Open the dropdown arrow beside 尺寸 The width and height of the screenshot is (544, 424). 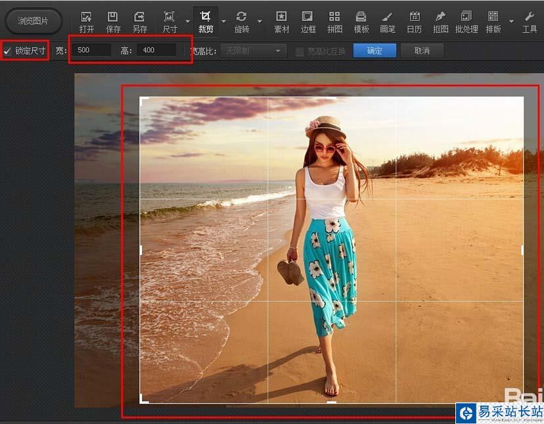point(187,21)
